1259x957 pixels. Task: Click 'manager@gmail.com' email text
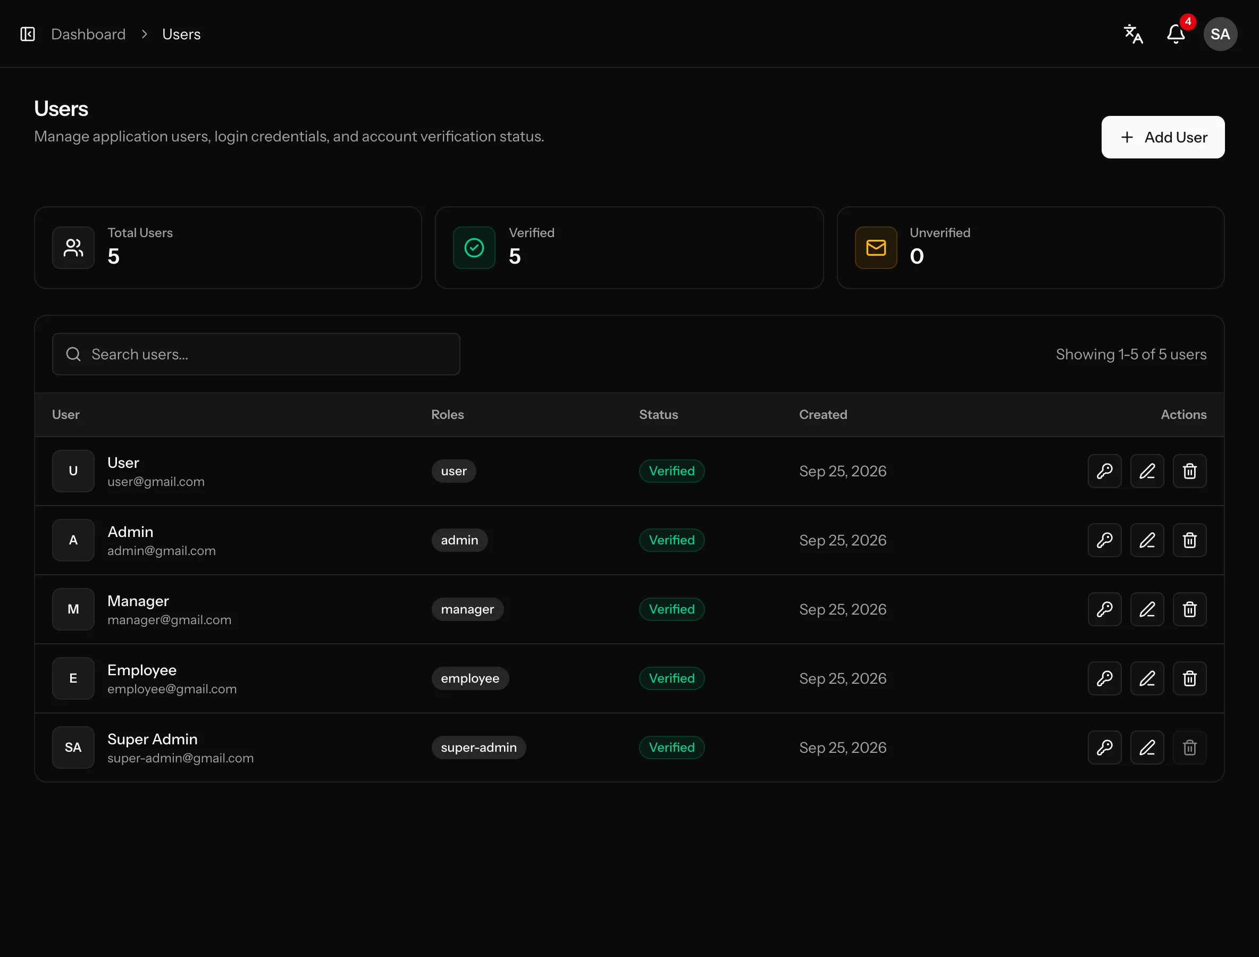coord(169,620)
